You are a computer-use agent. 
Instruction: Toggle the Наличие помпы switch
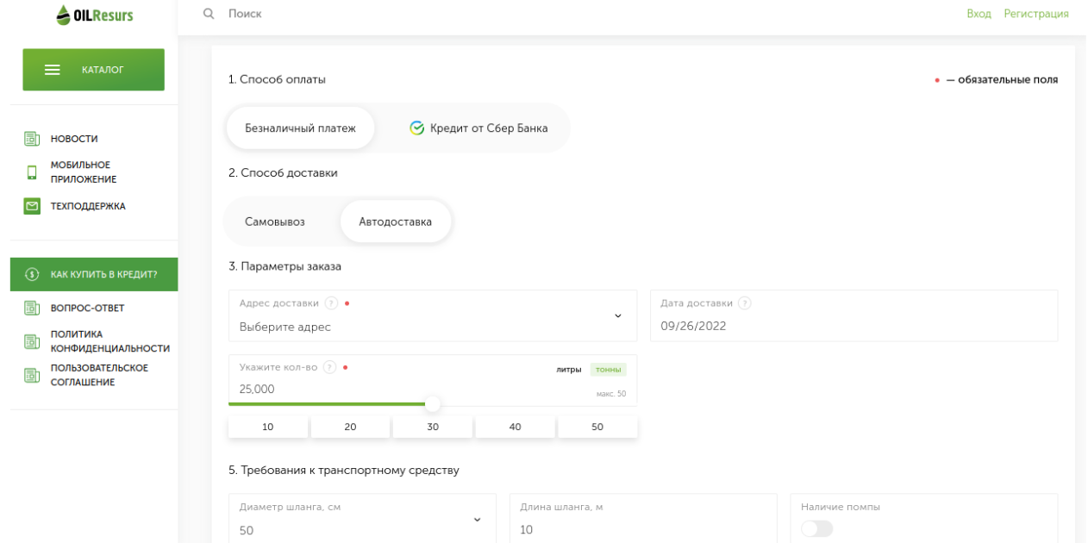pos(816,528)
